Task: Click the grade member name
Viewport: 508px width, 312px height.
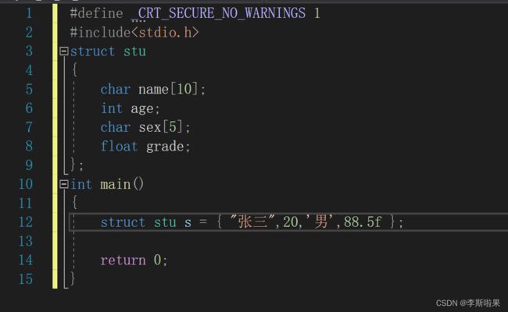Action: tap(165, 147)
